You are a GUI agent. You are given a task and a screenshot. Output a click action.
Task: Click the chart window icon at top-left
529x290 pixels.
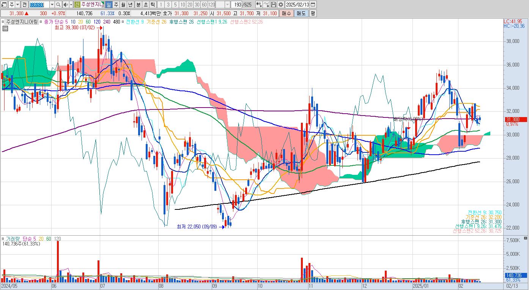pos(4,5)
